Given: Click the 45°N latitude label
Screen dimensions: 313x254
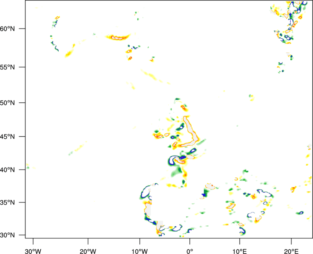Looking at the screenshot, I should coord(7,137).
